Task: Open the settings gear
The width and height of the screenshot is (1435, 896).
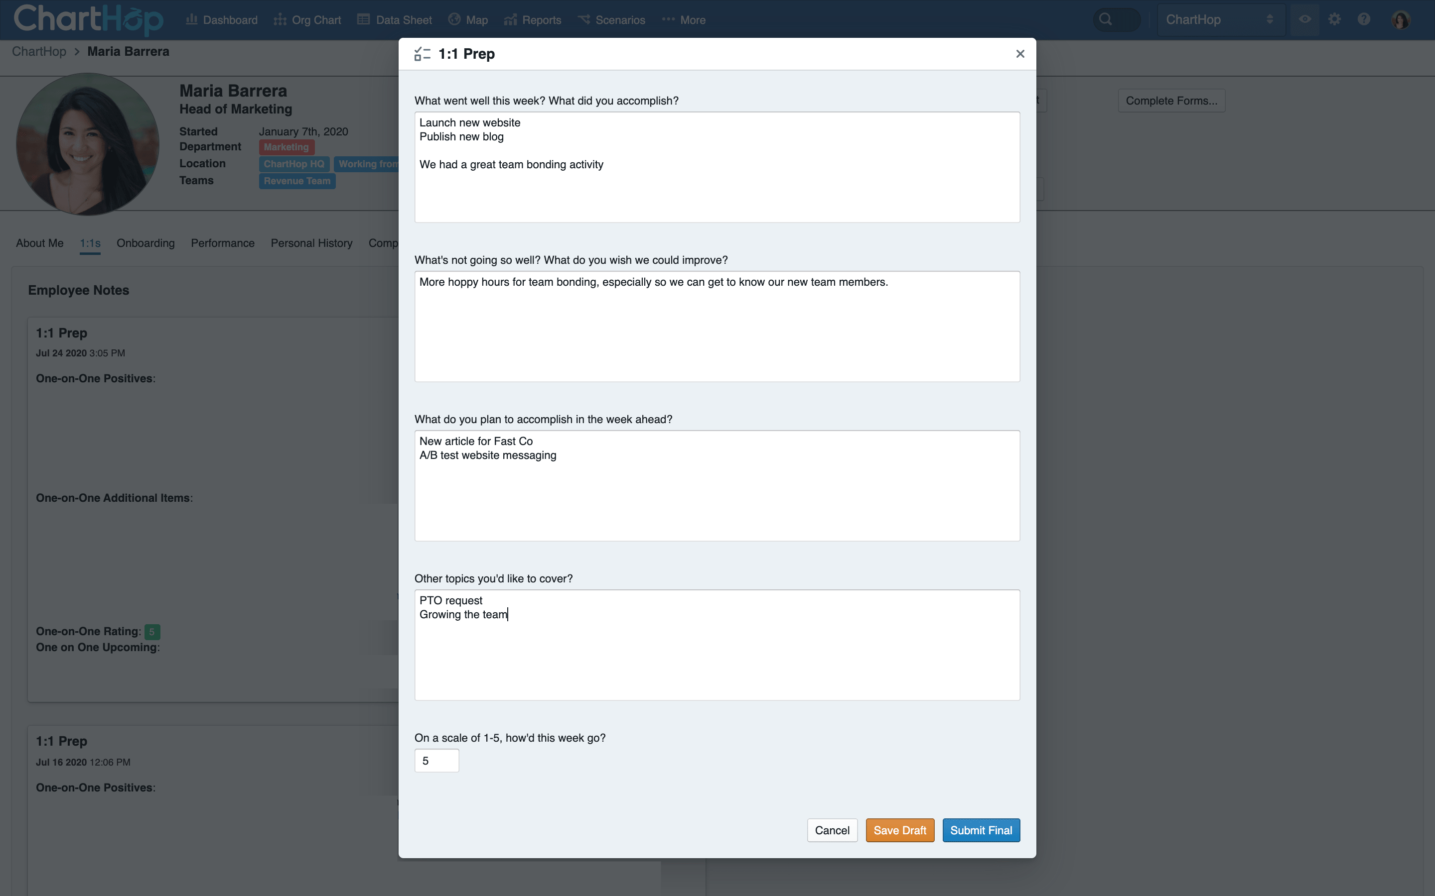Action: tap(1335, 18)
